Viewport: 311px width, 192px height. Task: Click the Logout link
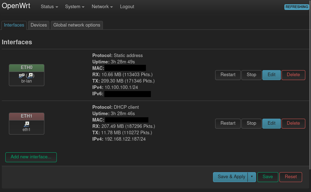click(127, 7)
